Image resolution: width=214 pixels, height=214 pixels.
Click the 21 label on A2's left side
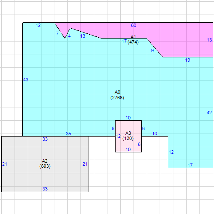[5, 164]
